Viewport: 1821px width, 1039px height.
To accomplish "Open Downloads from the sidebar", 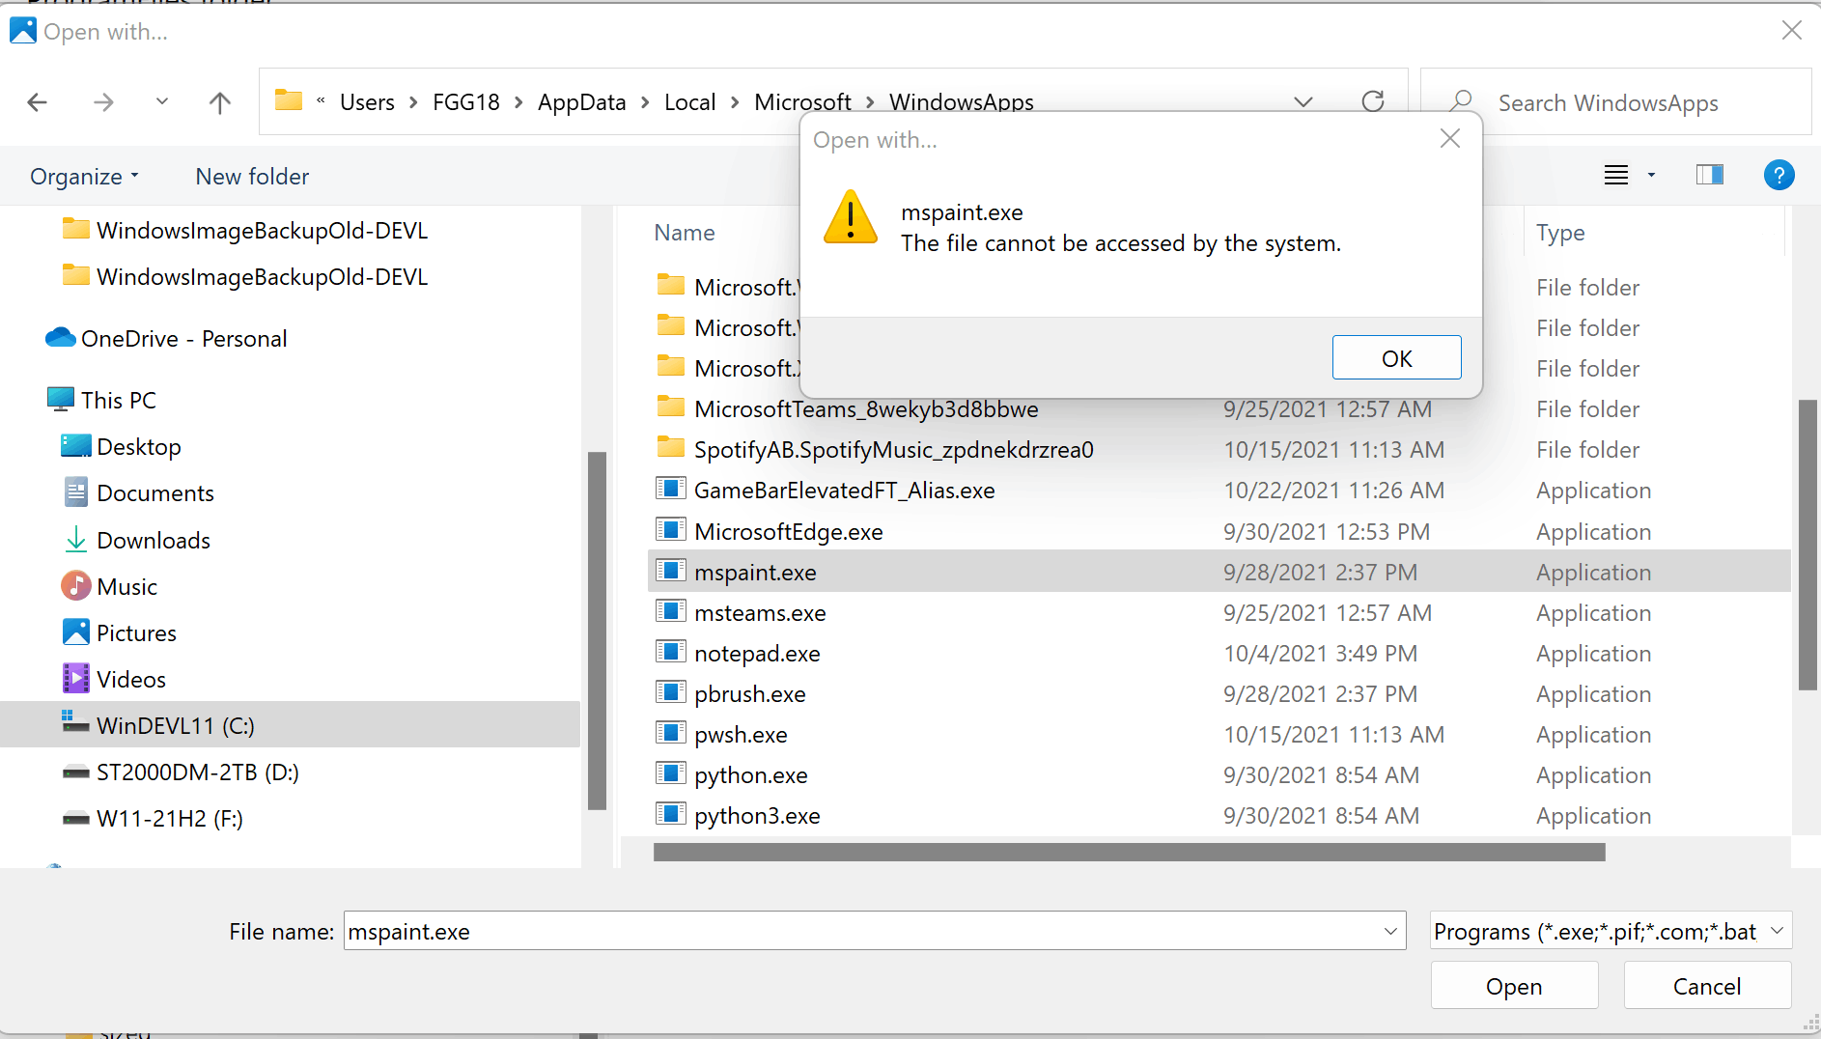I will click(136, 541).
